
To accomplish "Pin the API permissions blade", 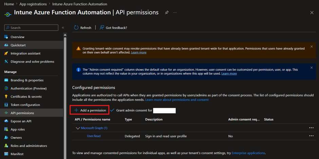I will click(167, 13).
